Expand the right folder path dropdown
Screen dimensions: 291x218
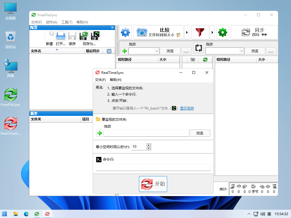point(241,51)
